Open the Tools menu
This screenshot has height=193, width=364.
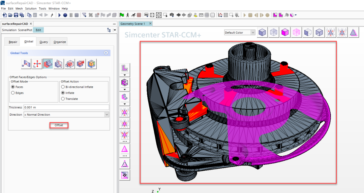tap(42, 8)
